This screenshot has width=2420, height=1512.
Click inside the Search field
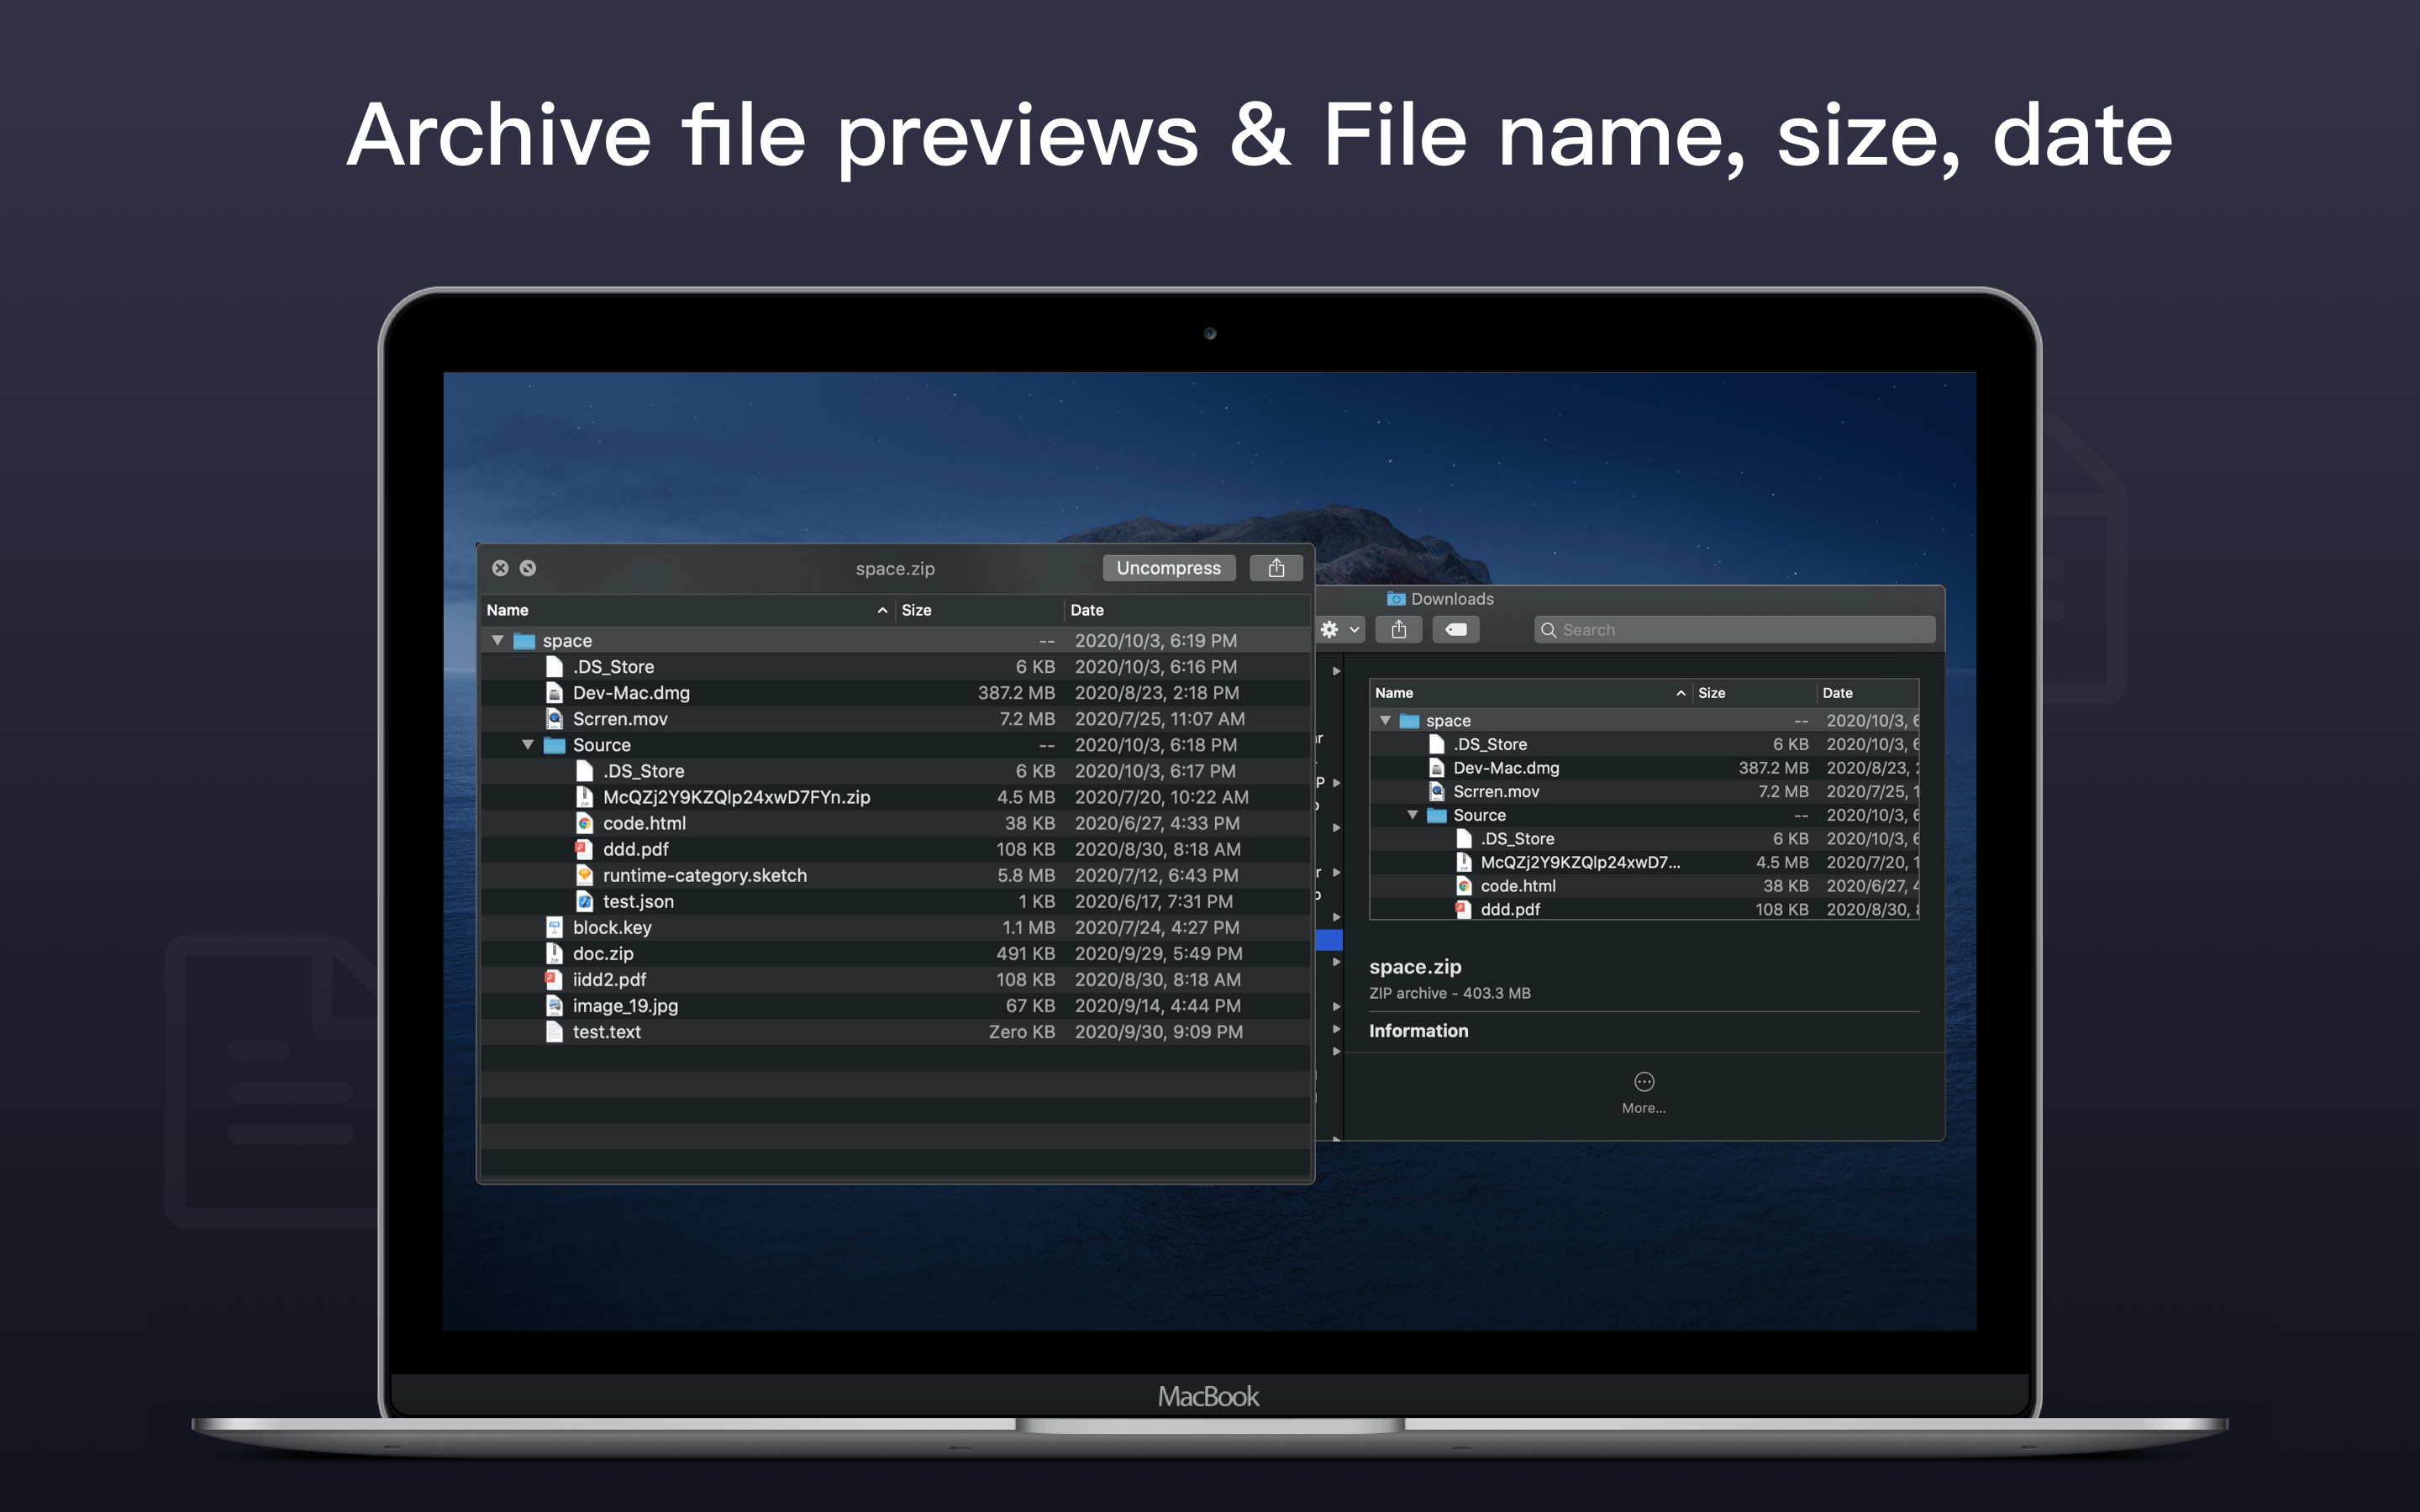(x=1735, y=629)
